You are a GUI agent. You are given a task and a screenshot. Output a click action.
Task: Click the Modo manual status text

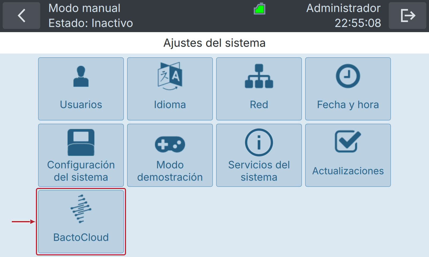84,8
